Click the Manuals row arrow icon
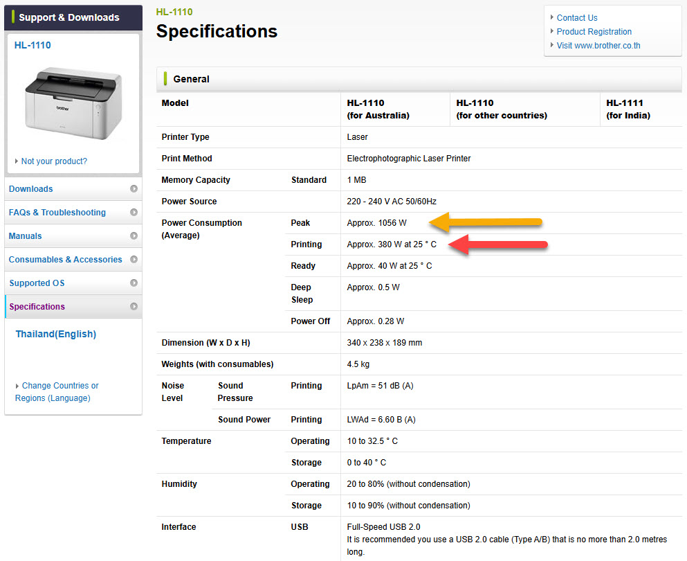The width and height of the screenshot is (687, 561). point(134,236)
